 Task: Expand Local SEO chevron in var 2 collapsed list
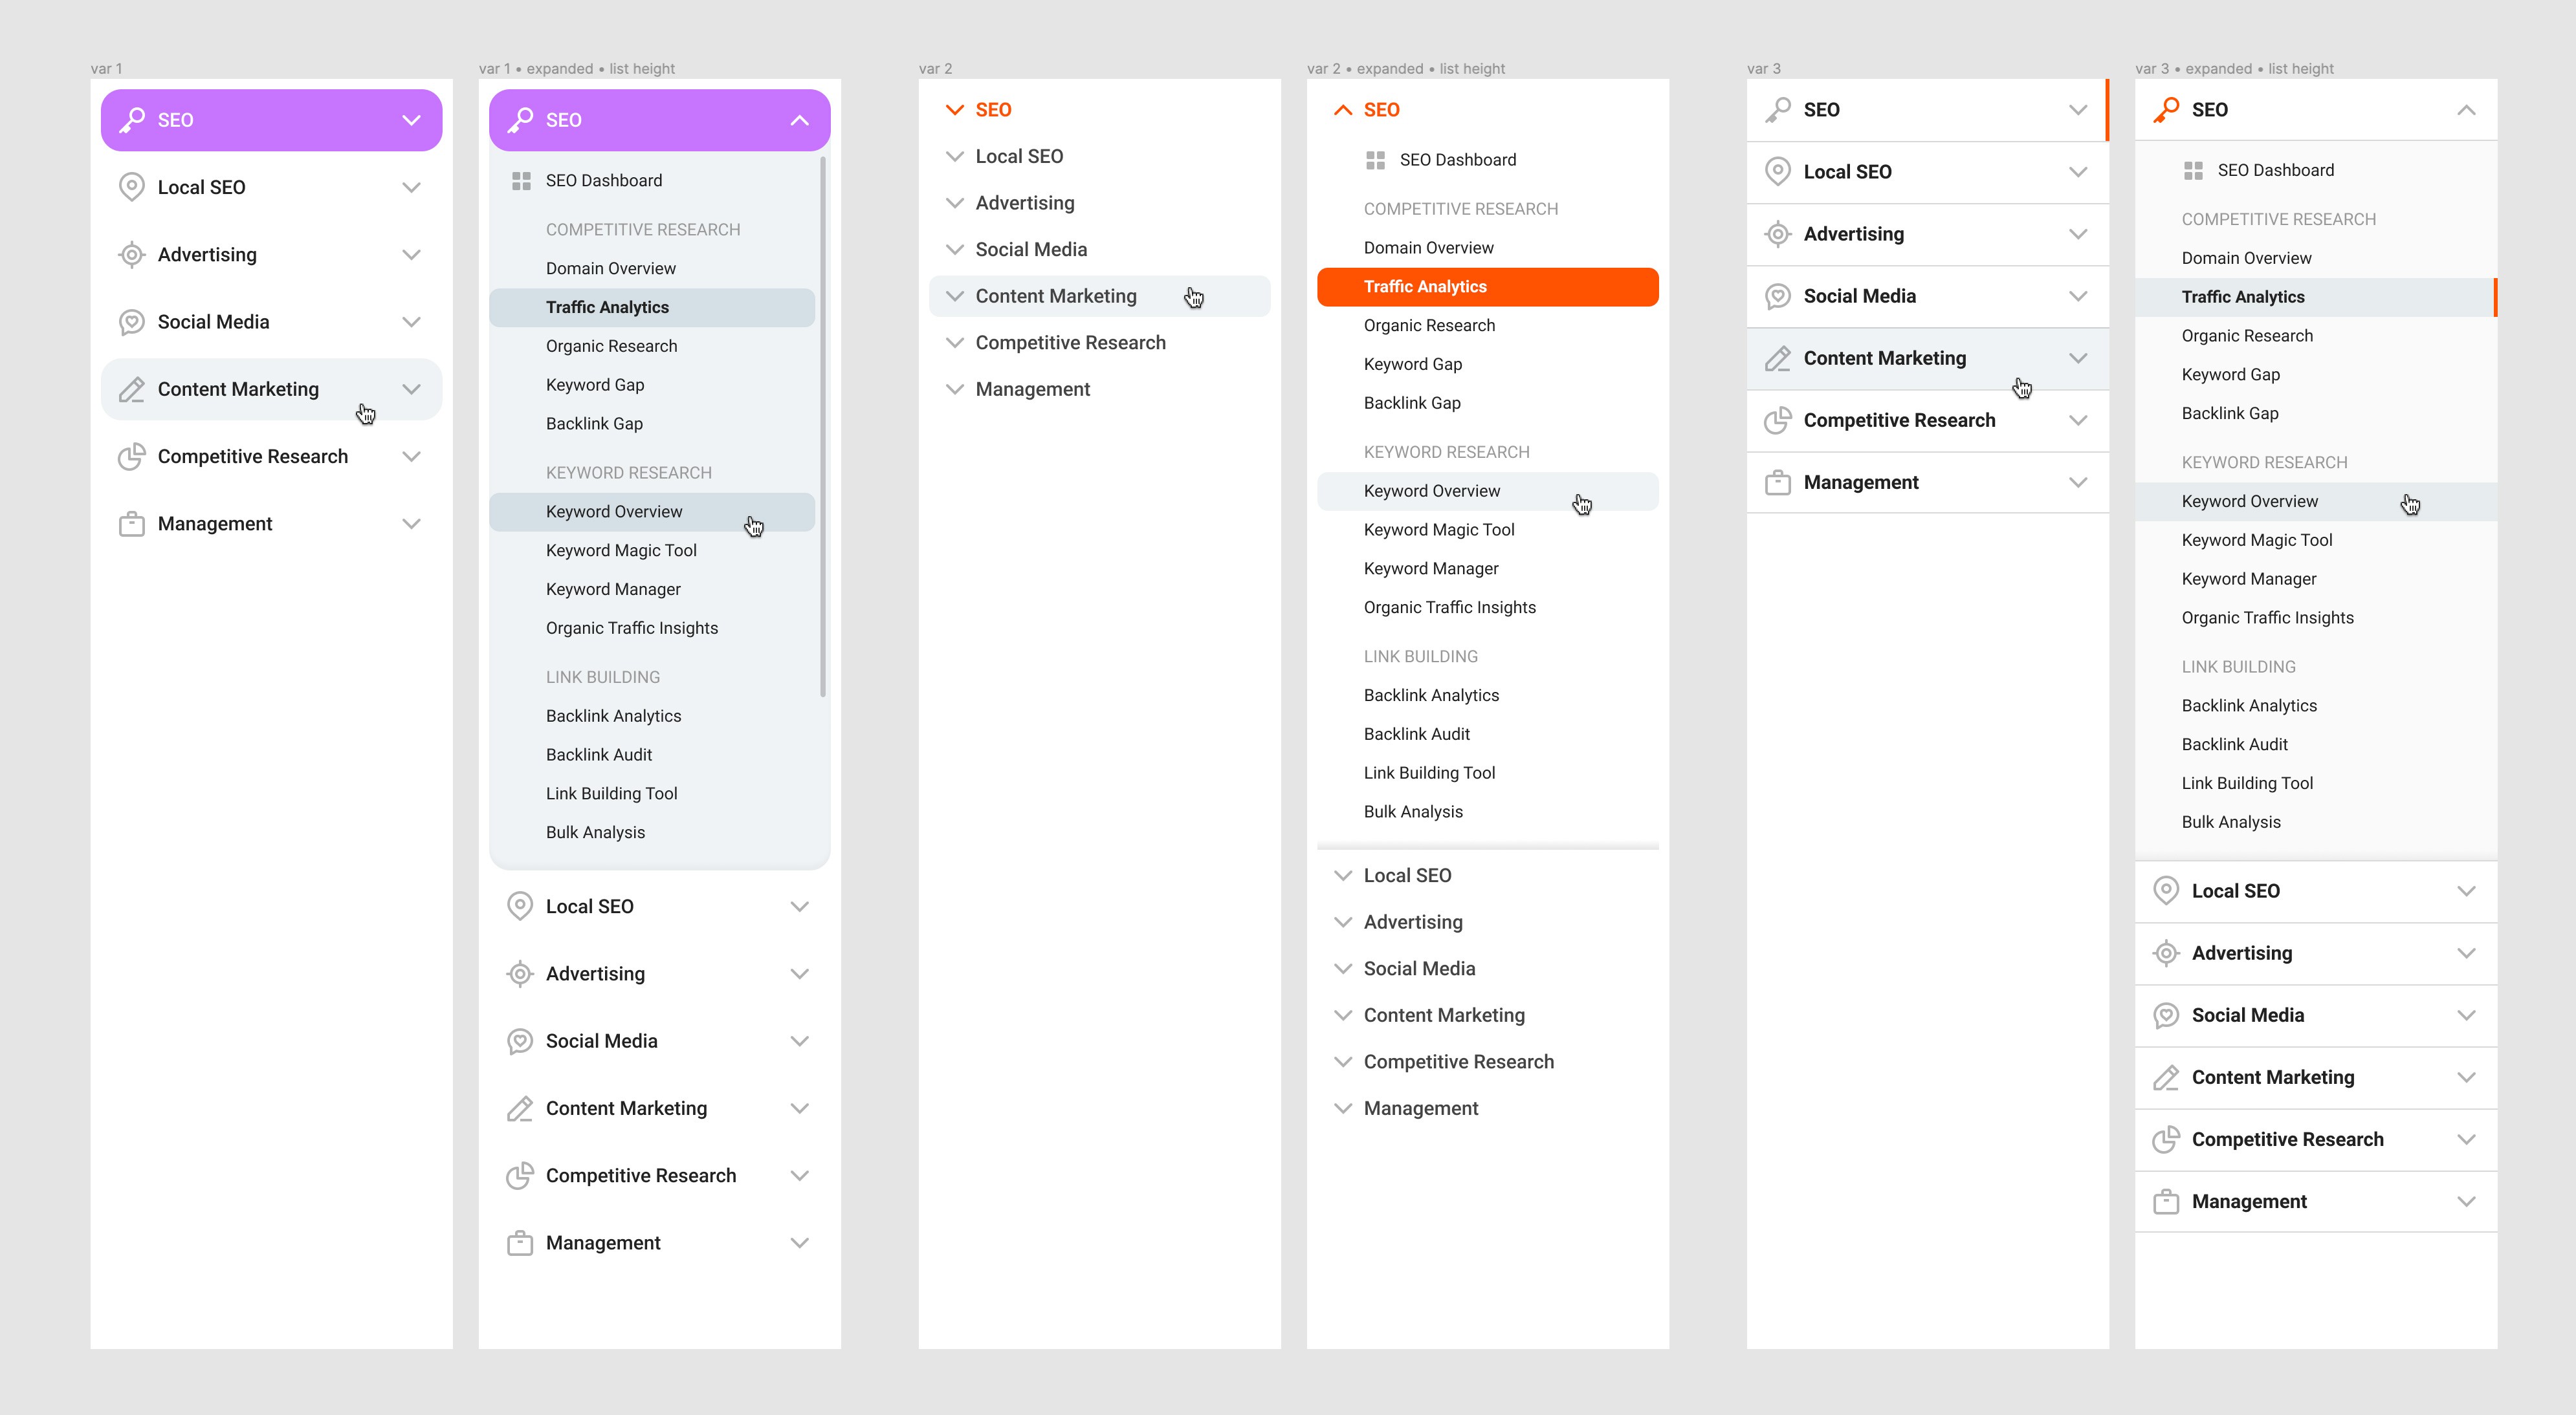[x=955, y=157]
